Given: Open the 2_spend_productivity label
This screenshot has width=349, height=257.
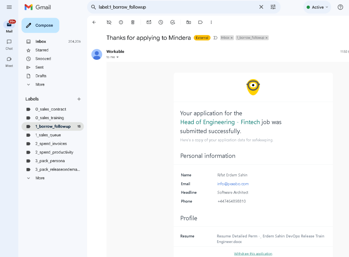Looking at the screenshot, I should point(53,152).
